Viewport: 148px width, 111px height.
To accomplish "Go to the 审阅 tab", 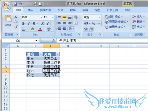I will (85, 10).
